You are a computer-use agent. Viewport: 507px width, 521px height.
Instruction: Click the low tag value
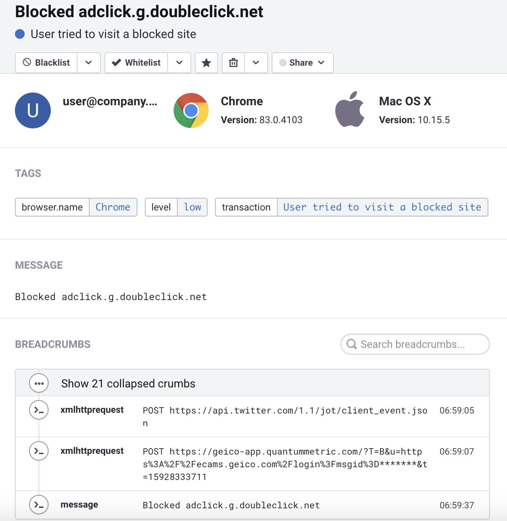(192, 207)
